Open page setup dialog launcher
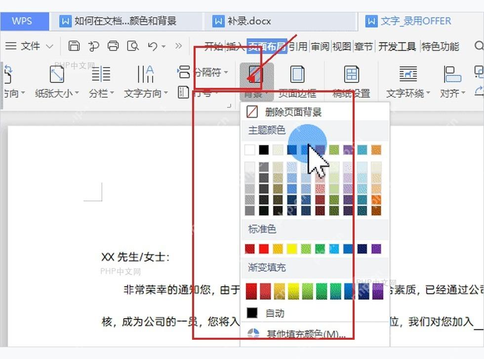Image resolution: width=484 pixels, height=359 pixels. (229, 106)
